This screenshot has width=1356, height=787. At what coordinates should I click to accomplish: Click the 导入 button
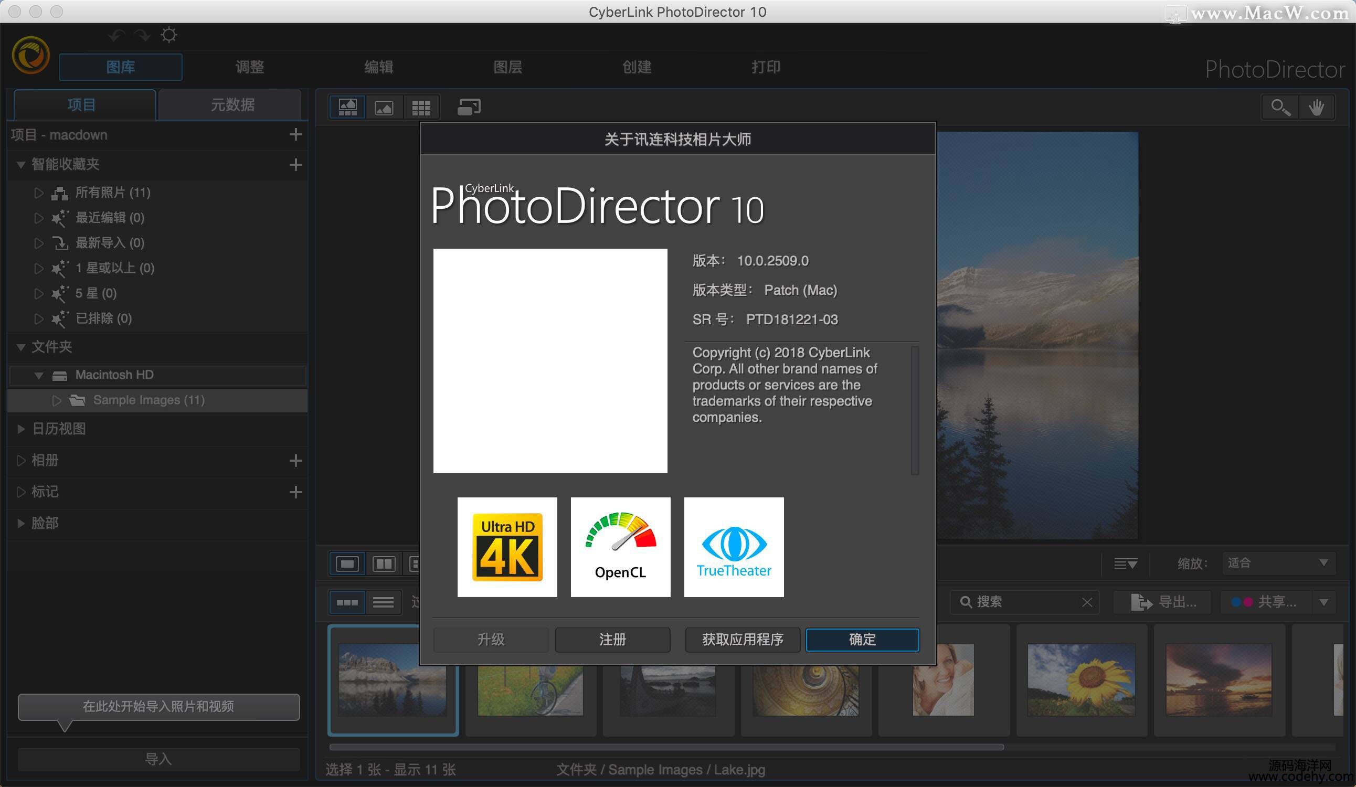click(x=158, y=759)
